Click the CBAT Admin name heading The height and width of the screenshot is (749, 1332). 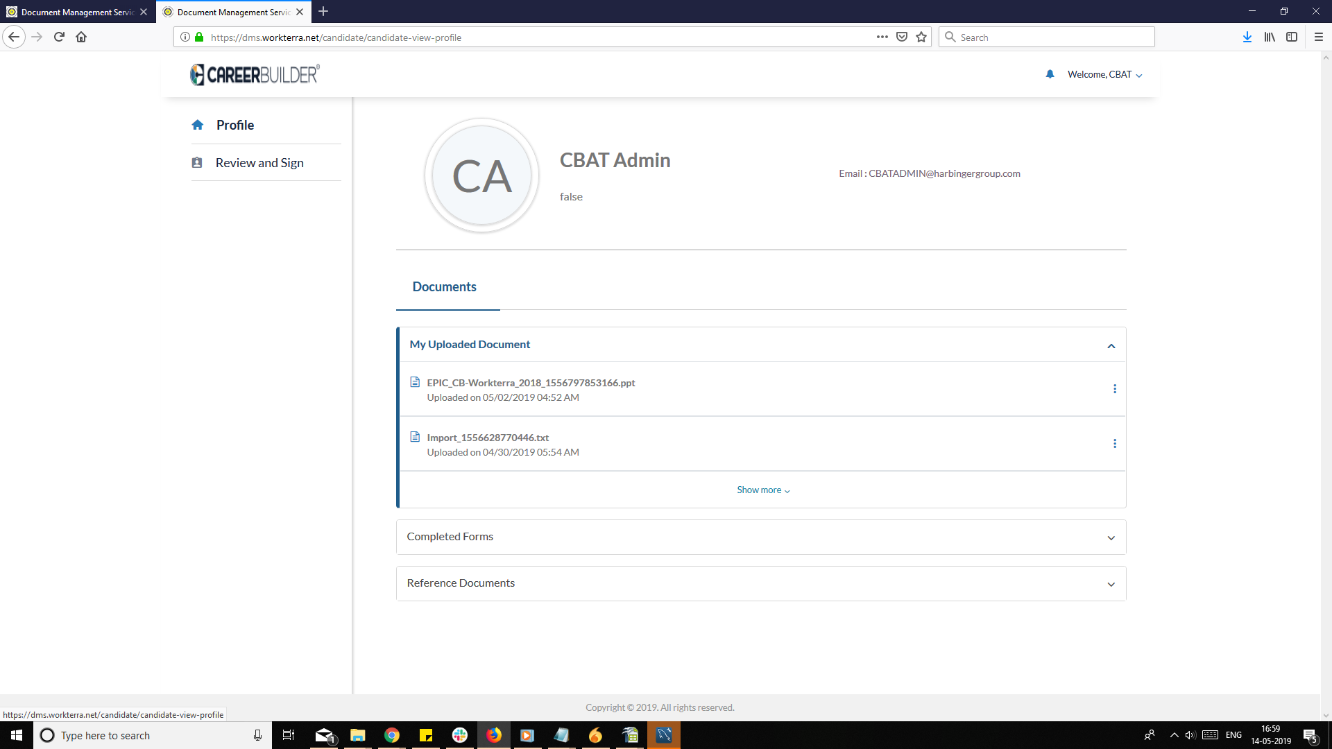615,160
